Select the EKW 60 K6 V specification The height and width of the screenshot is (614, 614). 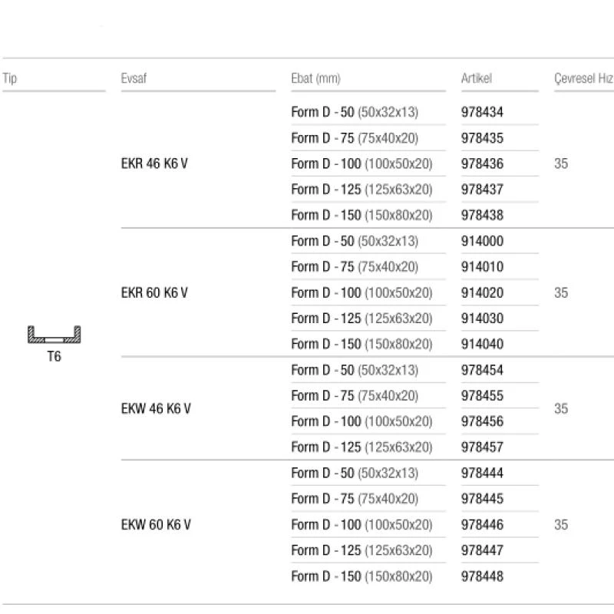click(156, 524)
